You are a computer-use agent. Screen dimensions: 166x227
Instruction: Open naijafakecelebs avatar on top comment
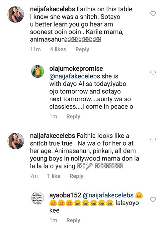pos(16,14)
